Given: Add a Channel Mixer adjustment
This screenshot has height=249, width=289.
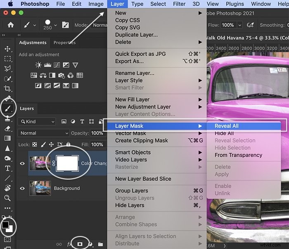Looking at the screenshot, I should point(71,75).
